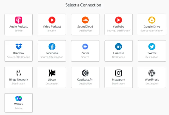Select the Instagram camera icon
This screenshot has width=169, height=115.
118,73
